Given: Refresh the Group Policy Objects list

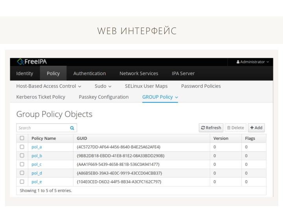Looking at the screenshot, I should tap(212, 128).
